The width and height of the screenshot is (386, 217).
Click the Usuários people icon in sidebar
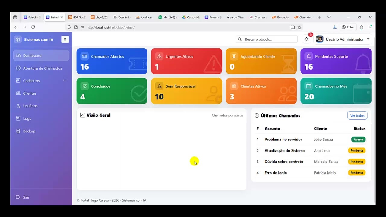(x=18, y=106)
